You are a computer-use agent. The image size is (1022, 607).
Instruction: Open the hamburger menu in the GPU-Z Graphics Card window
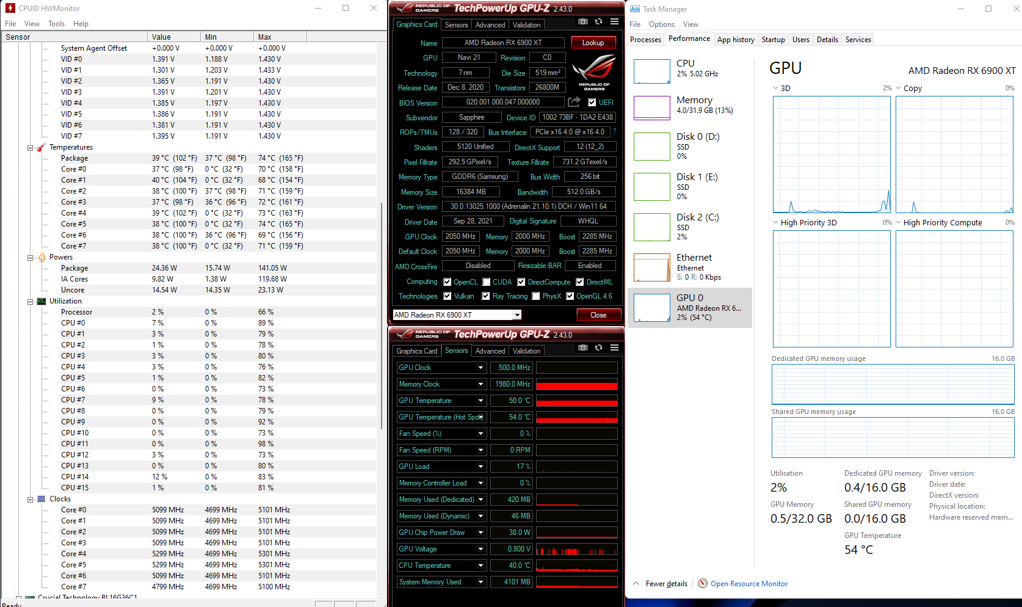[614, 21]
